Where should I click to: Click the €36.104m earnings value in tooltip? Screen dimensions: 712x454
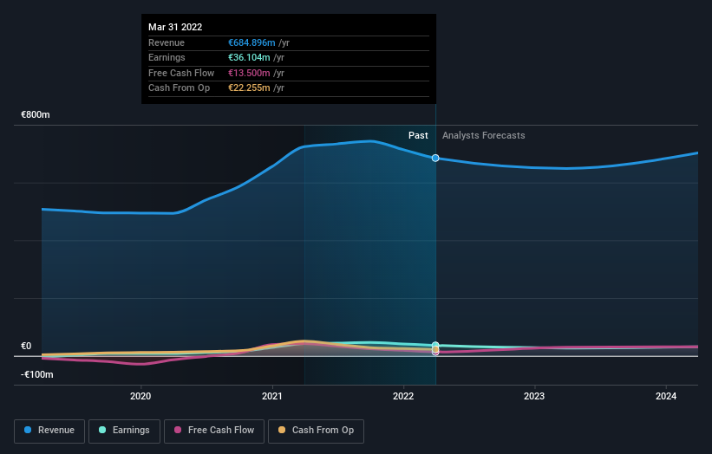(249, 57)
